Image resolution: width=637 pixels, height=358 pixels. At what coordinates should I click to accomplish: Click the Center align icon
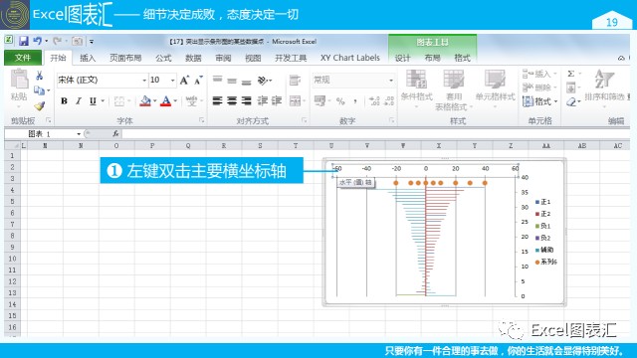pyautogui.click(x=232, y=100)
